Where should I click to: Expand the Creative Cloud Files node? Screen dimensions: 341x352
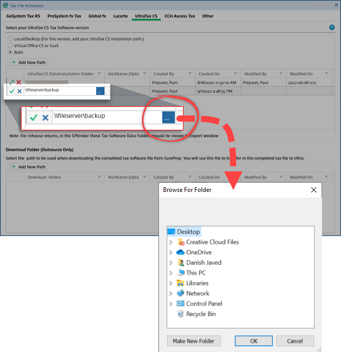171,242
